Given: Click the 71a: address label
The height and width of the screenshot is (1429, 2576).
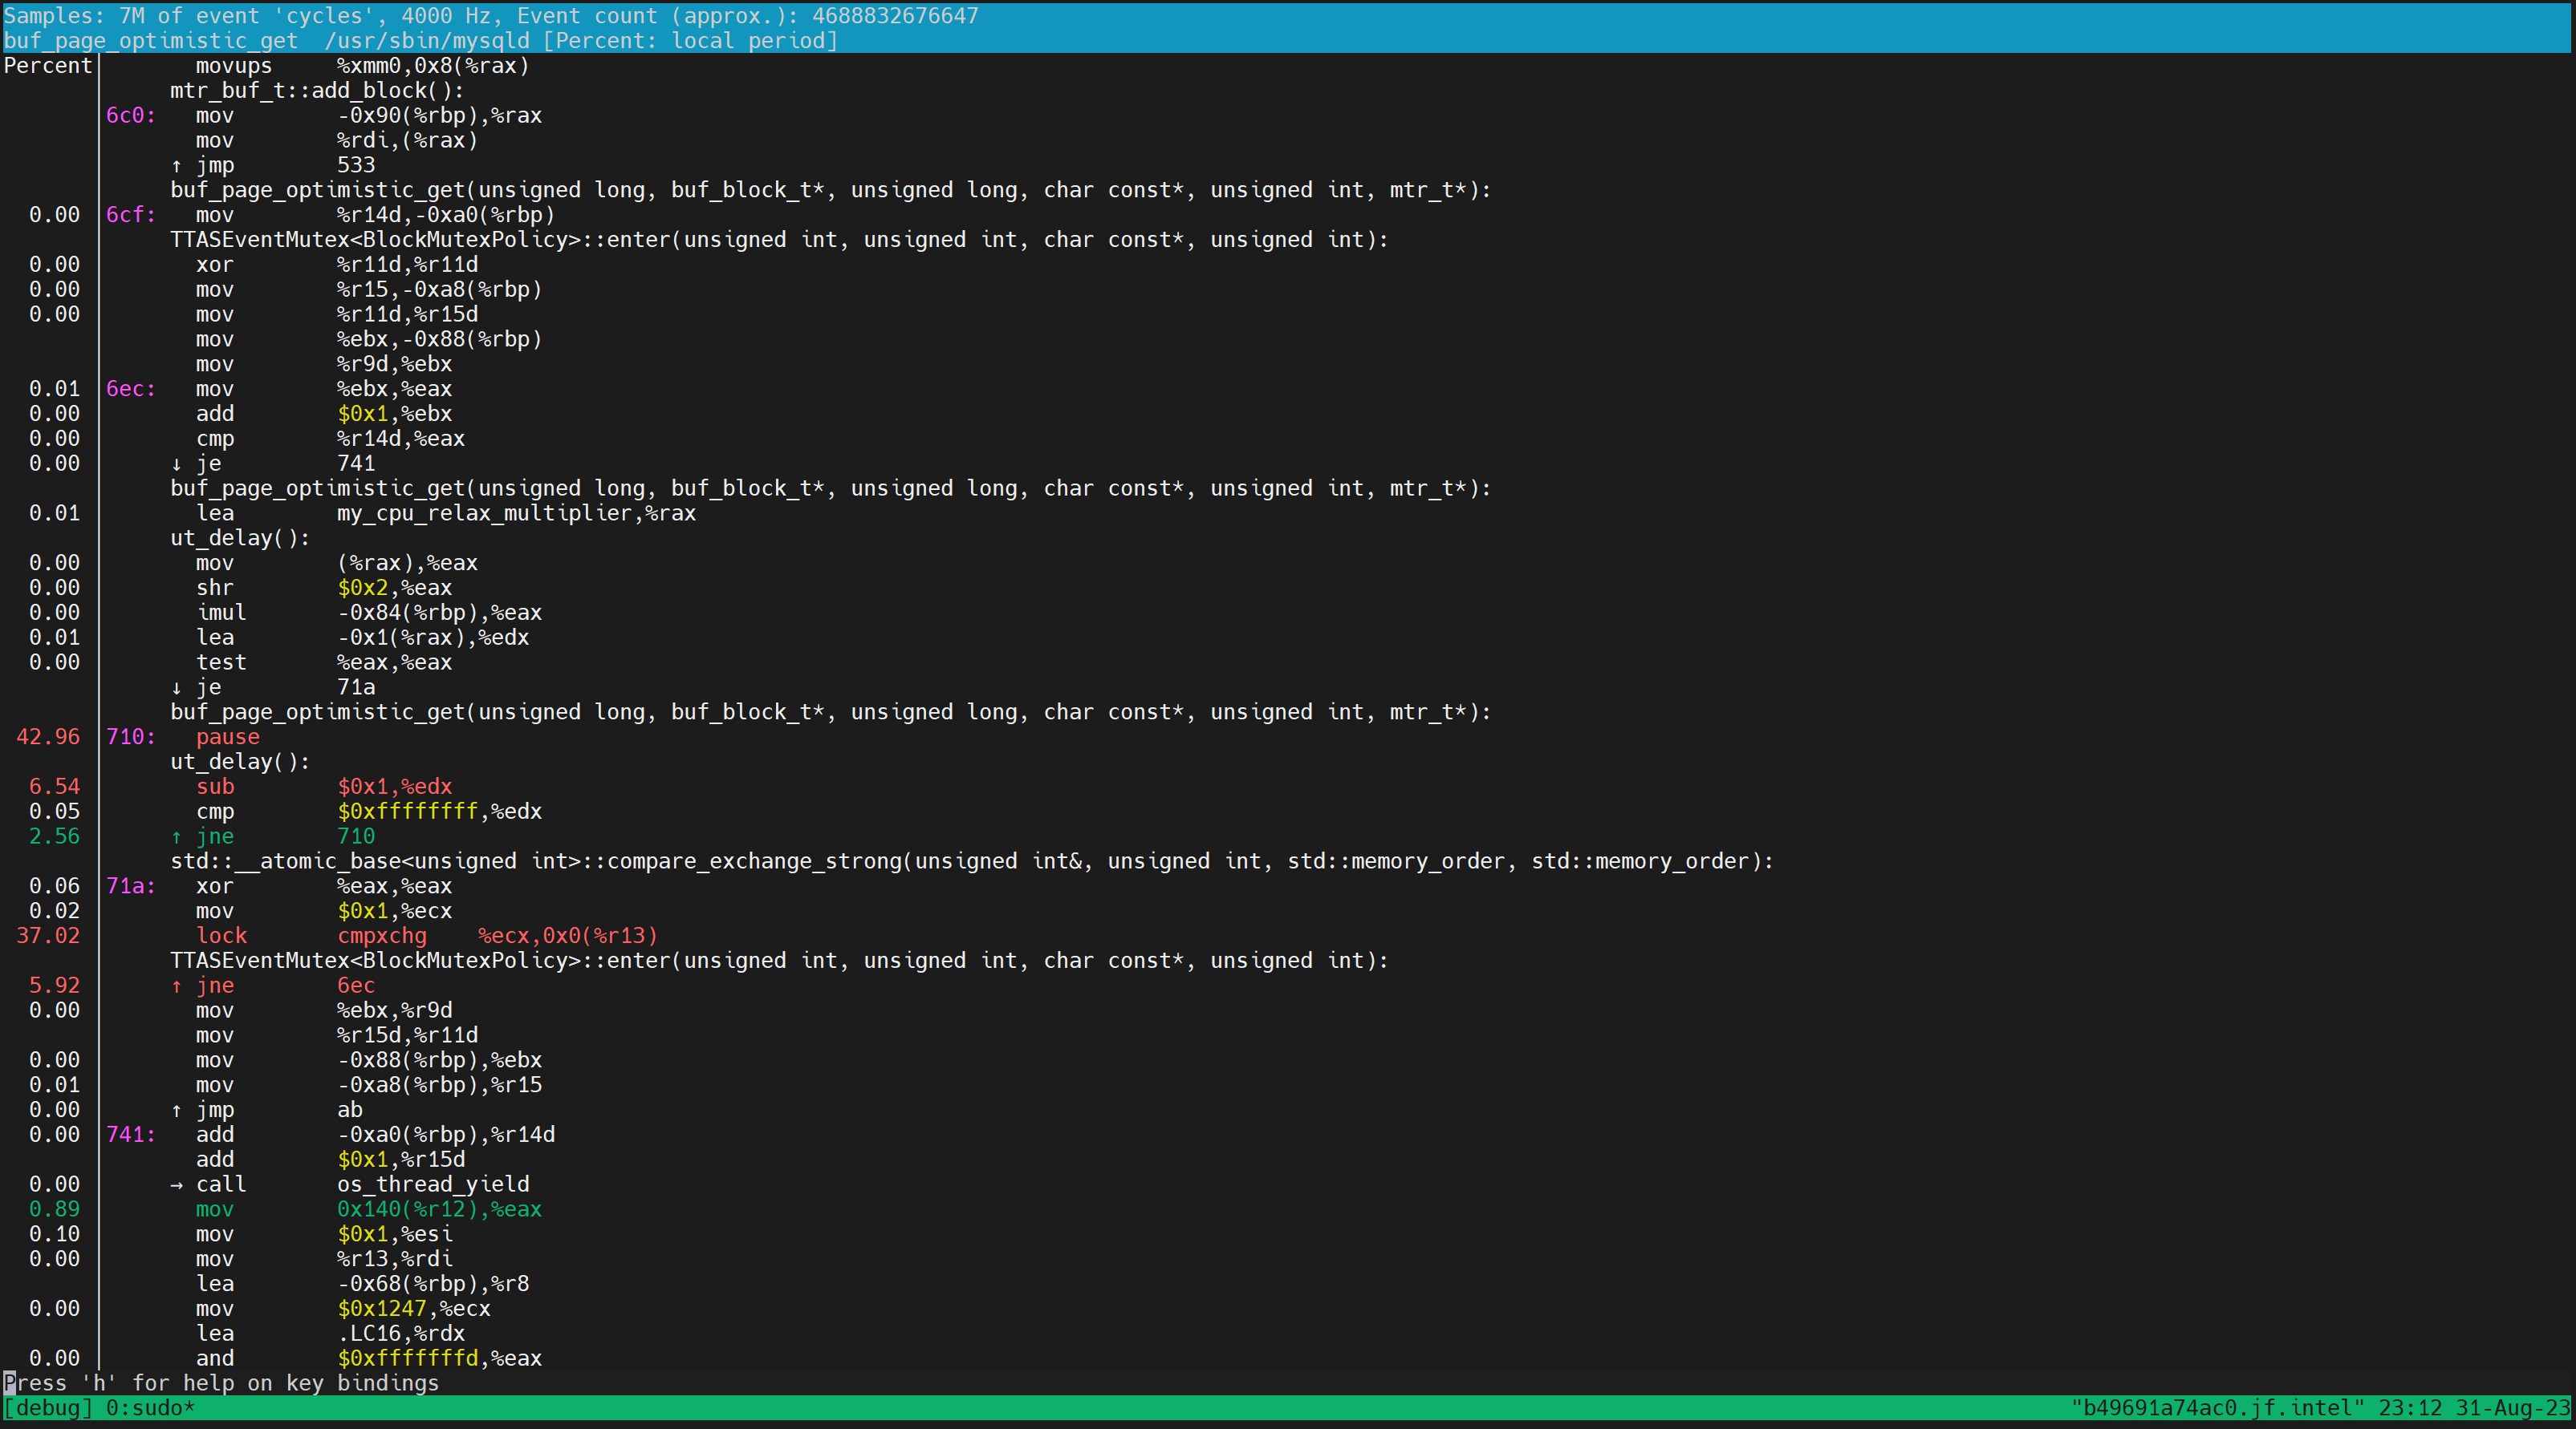Looking at the screenshot, I should pos(130,886).
